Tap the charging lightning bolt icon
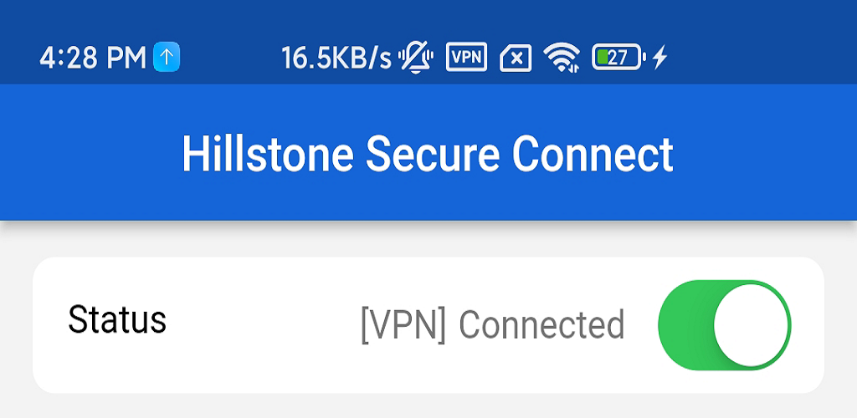Screen dimensions: 857x418 click(x=660, y=58)
